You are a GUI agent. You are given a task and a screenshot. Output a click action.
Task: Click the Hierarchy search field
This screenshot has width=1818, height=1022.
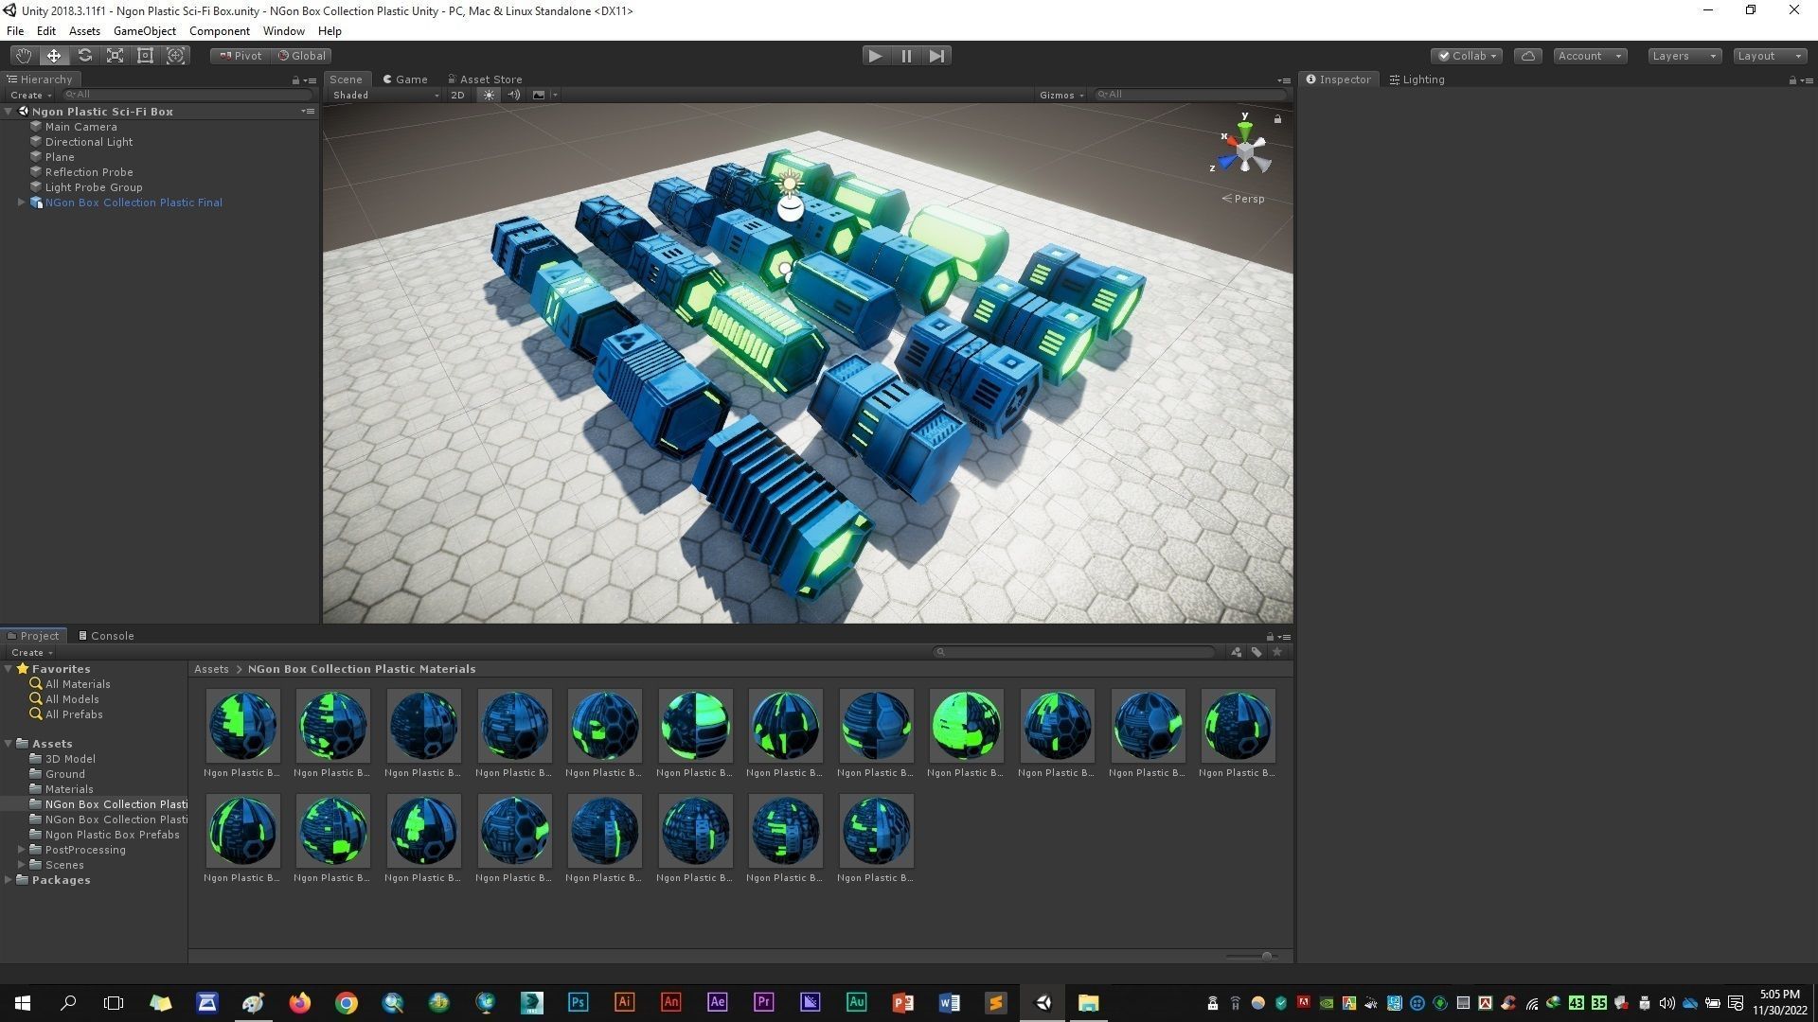pos(187,95)
